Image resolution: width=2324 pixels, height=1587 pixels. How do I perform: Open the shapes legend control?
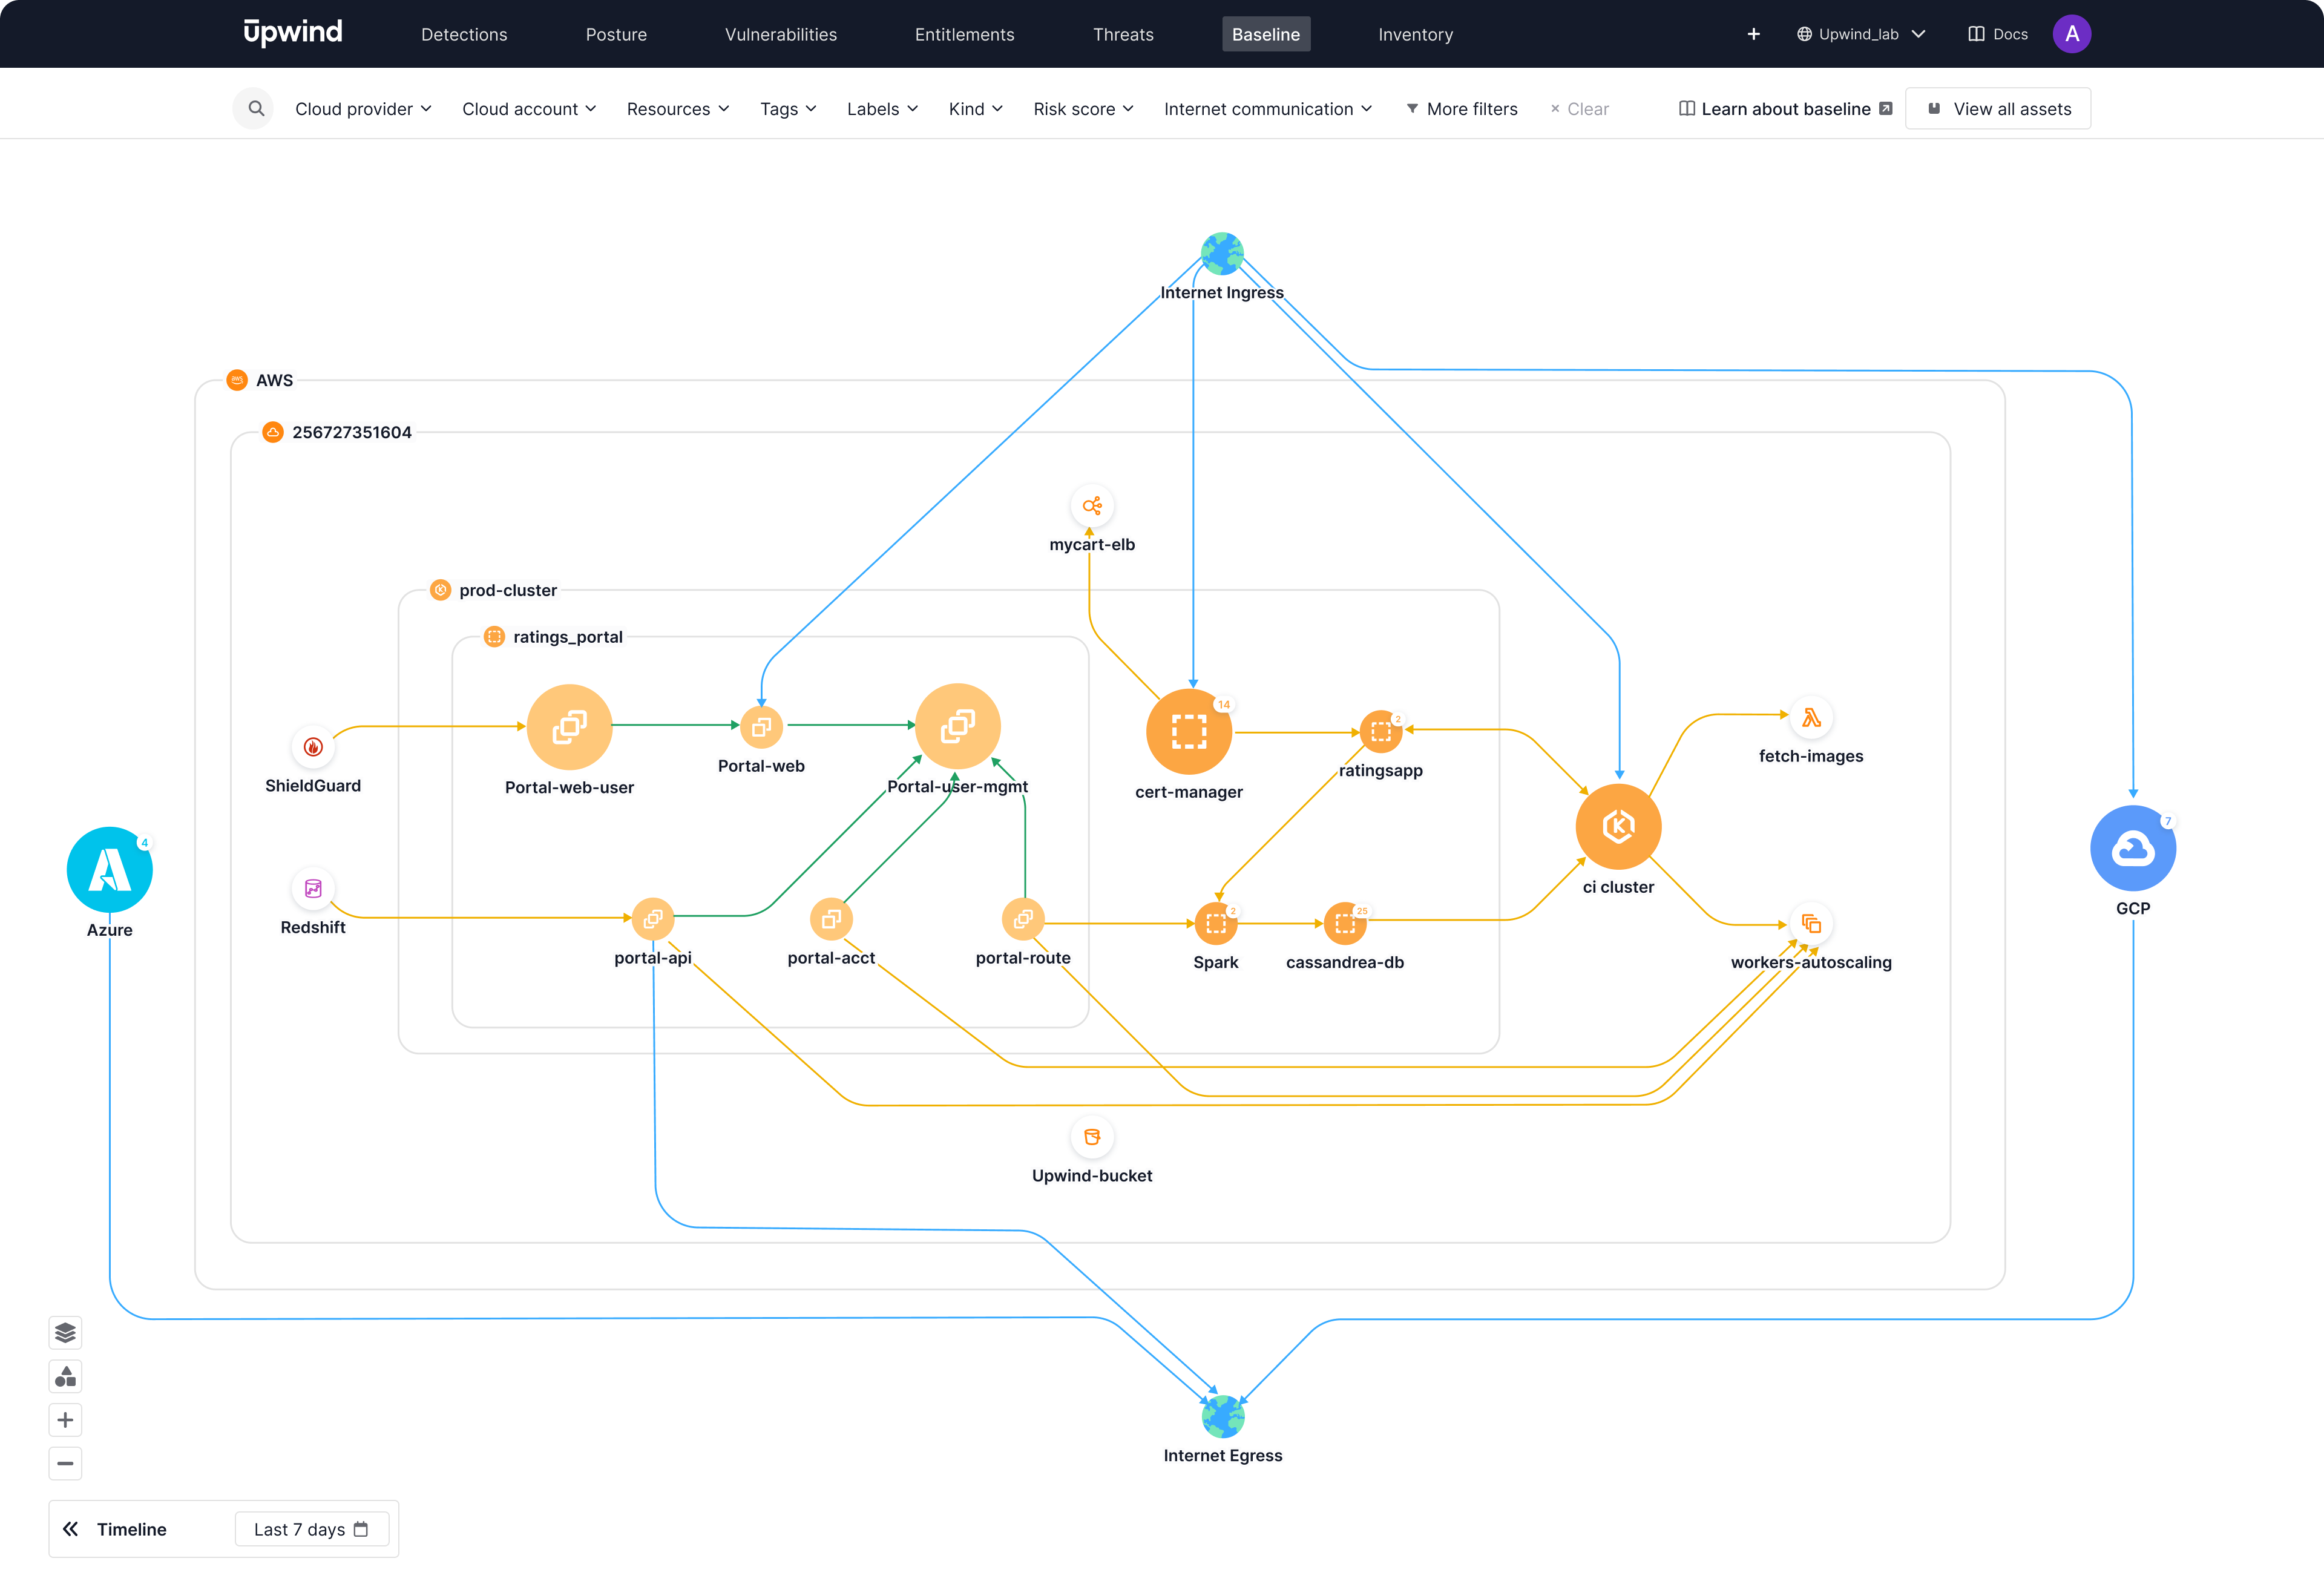(65, 1377)
